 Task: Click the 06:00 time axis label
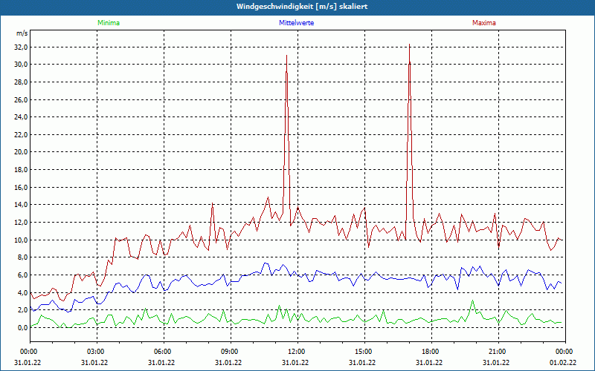(x=164, y=352)
